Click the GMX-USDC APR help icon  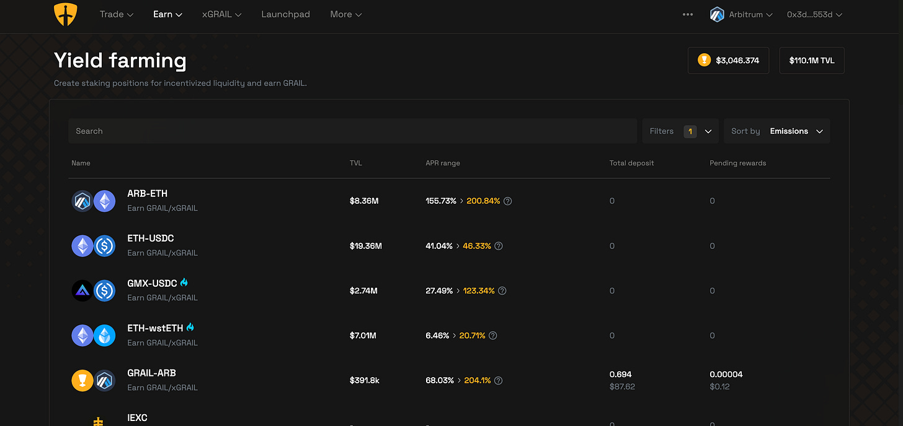point(502,290)
